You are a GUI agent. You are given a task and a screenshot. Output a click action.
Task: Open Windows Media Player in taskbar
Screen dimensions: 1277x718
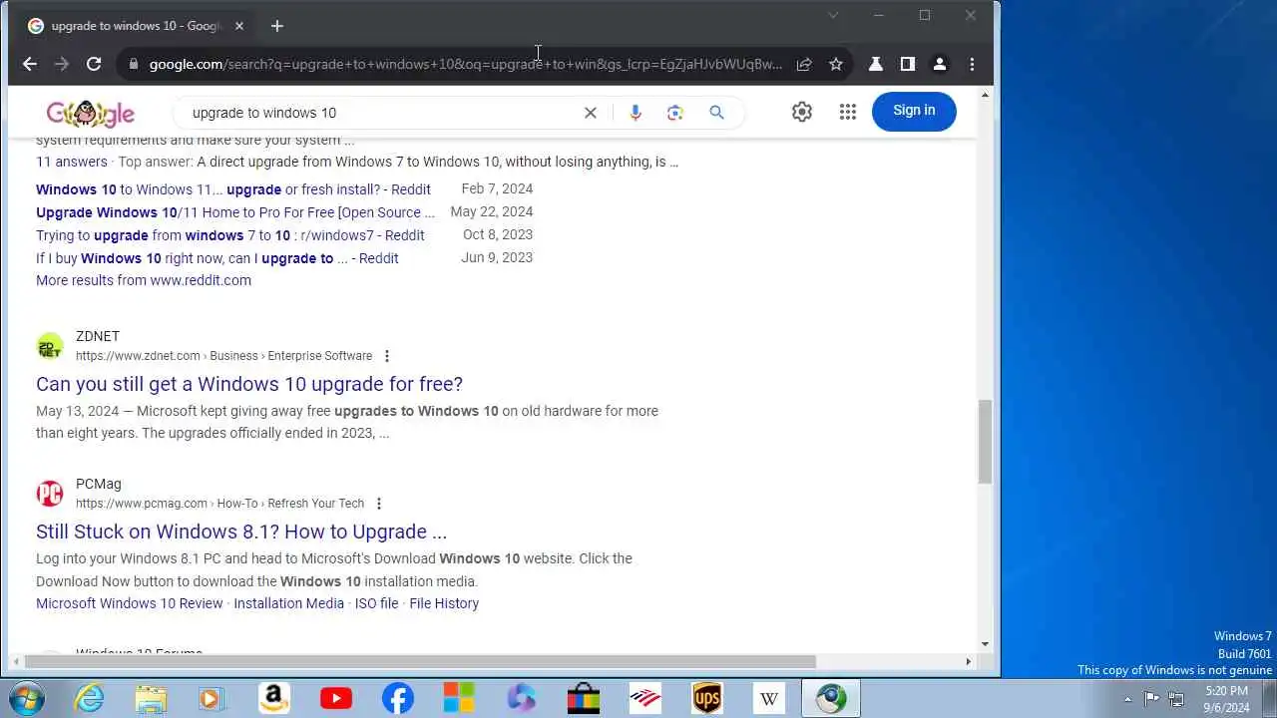point(211,699)
